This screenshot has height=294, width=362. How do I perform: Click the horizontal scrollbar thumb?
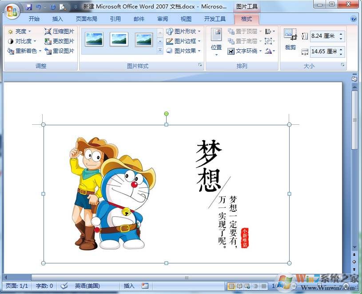187,278
